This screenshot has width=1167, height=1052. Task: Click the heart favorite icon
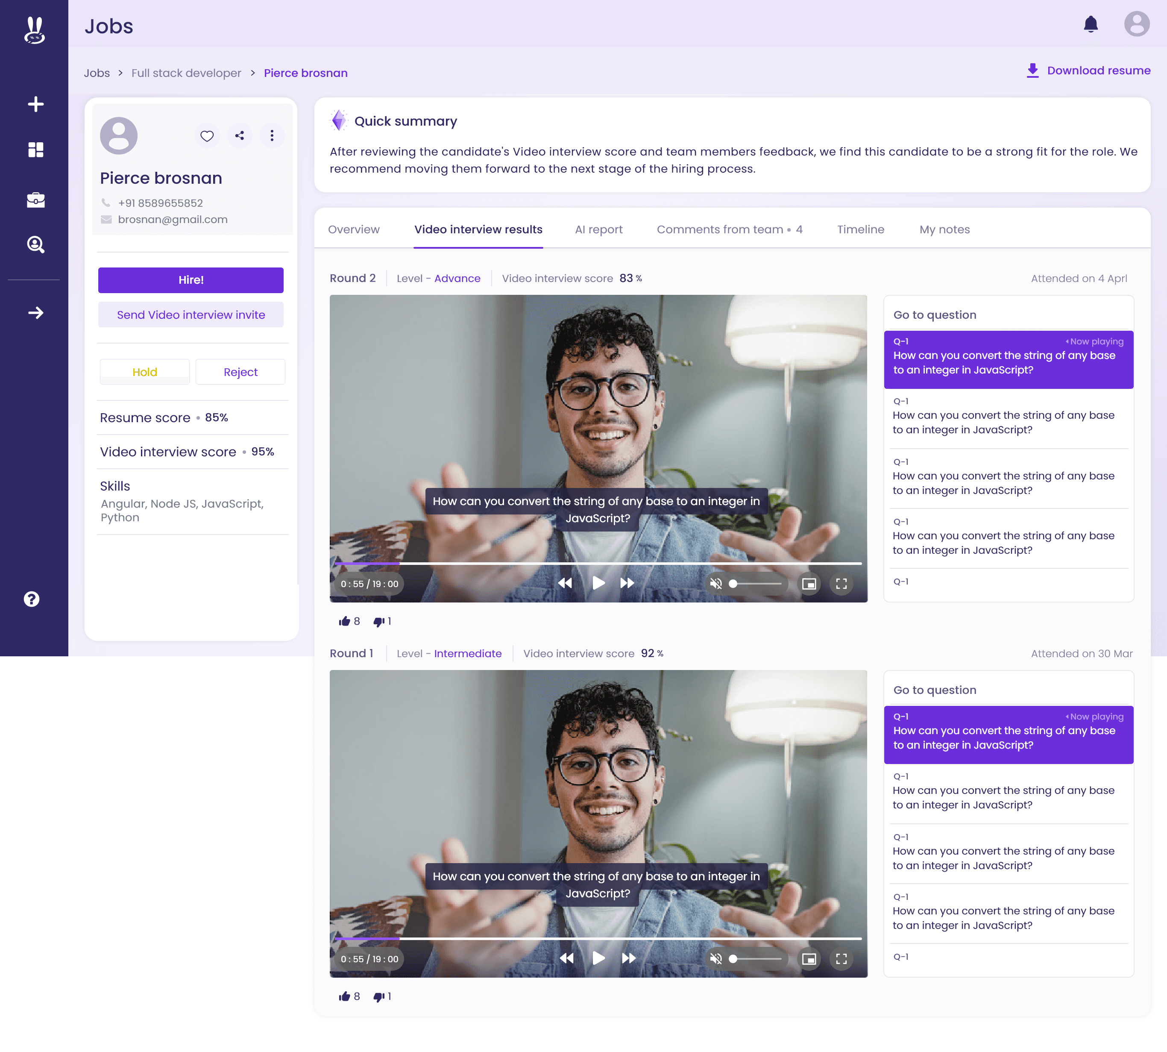(x=207, y=136)
